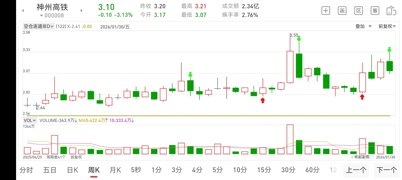402x180 pixels.
Task: Switch to the 日K tab
Action: (x=73, y=170)
